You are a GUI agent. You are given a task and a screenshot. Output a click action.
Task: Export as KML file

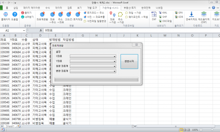coord(163,13)
